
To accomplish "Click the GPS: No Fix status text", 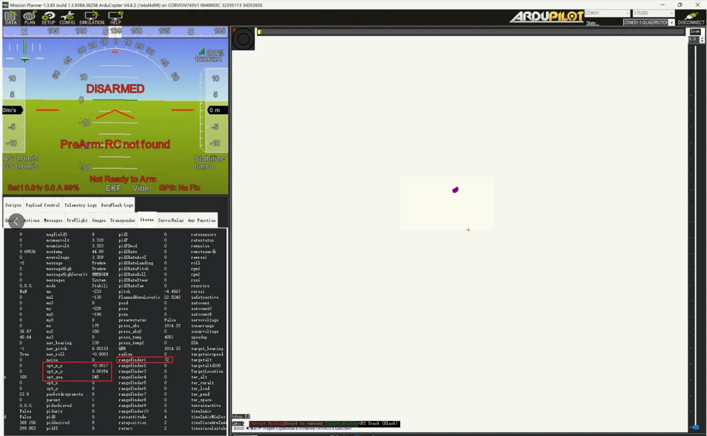I will [x=179, y=188].
